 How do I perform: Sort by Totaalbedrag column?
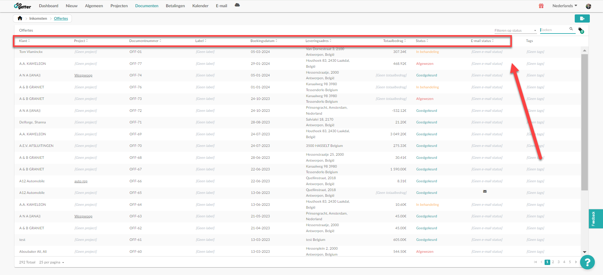(394, 41)
